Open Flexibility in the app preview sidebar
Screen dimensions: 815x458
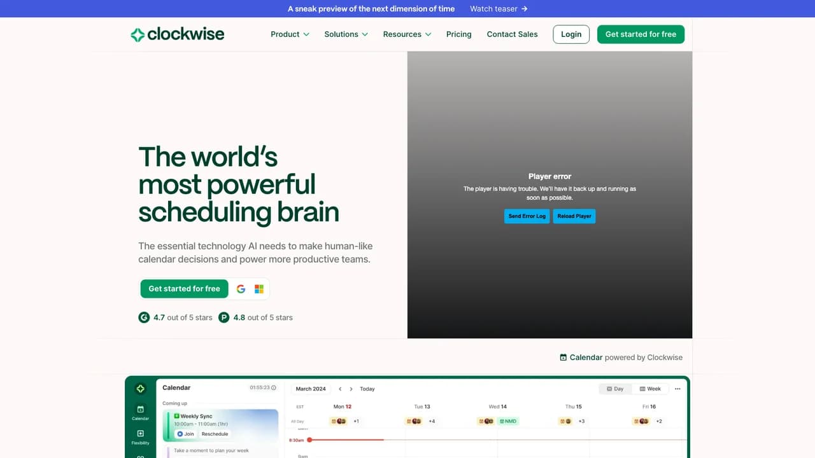(x=141, y=437)
